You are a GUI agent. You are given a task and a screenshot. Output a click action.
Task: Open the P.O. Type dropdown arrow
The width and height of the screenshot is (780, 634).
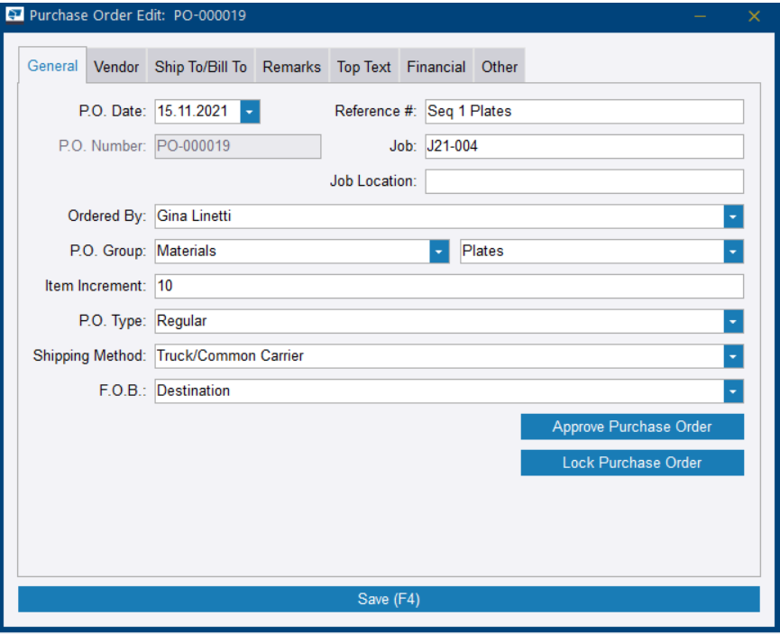point(733,321)
